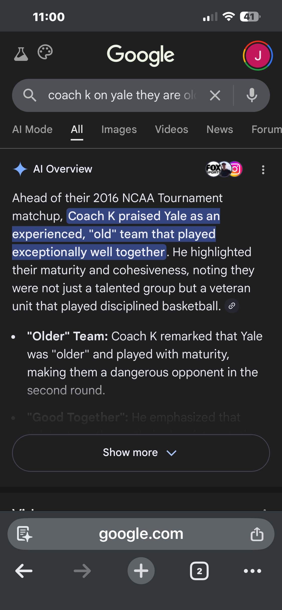
Task: Open the tab switcher showing 2 tabs
Action: pyautogui.click(x=199, y=571)
